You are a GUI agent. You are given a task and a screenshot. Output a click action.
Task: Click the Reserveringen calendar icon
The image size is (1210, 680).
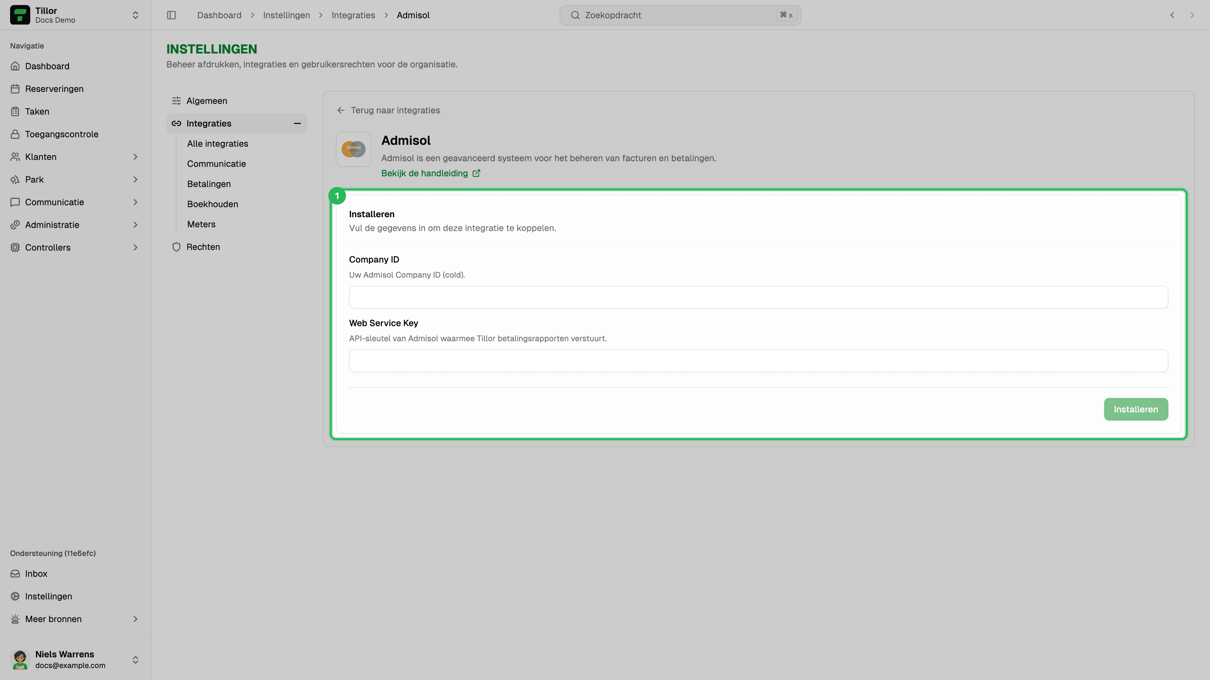click(x=15, y=89)
